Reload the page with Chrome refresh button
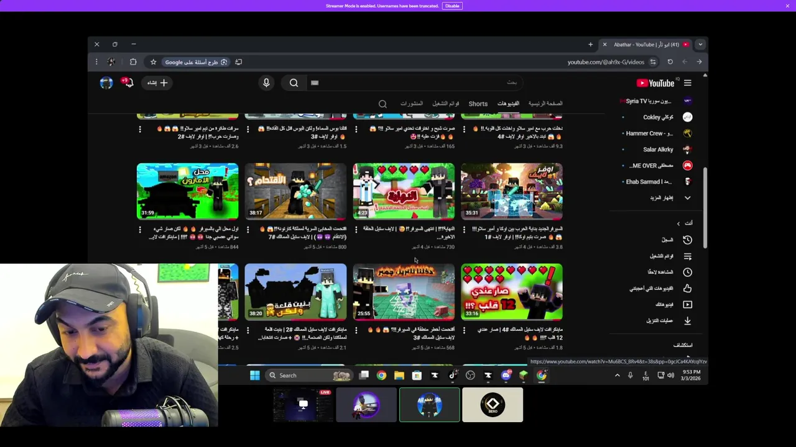The height and width of the screenshot is (447, 796). pos(670,62)
